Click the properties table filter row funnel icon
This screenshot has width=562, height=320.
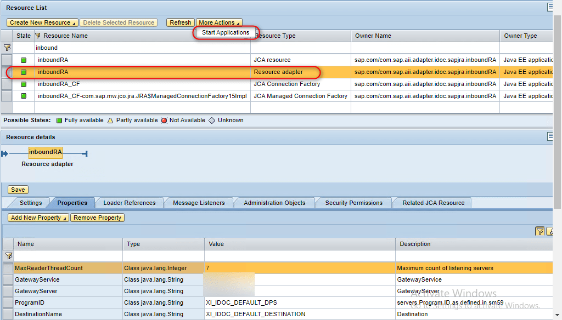(8, 256)
